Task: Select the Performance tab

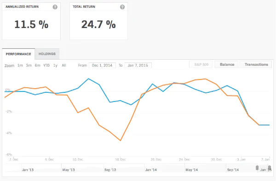Action: [18, 54]
